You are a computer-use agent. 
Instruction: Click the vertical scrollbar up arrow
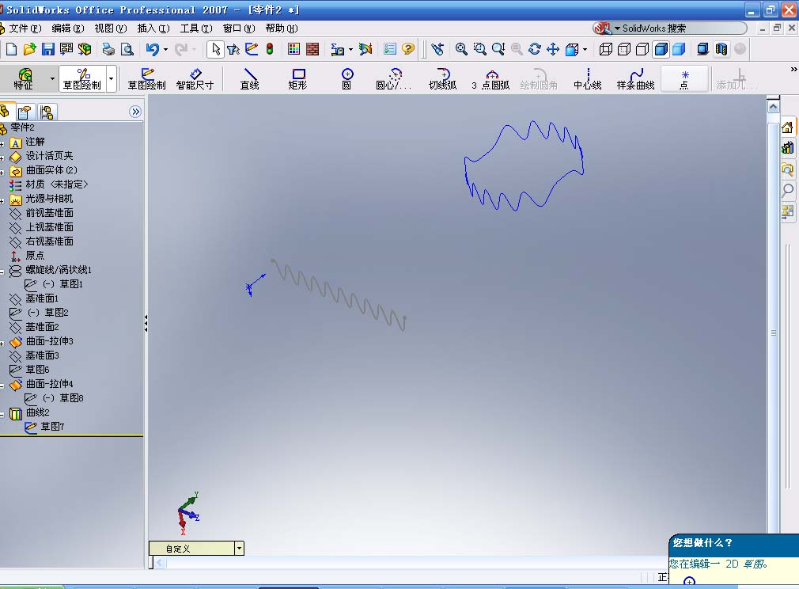click(773, 107)
